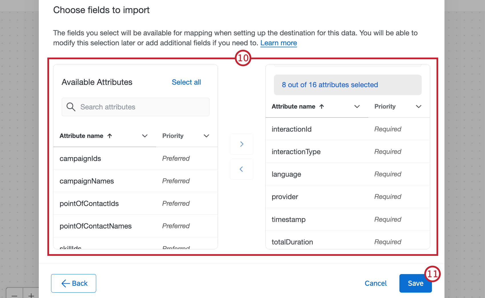Open the Attribute name dropdown on the right panel

357,107
